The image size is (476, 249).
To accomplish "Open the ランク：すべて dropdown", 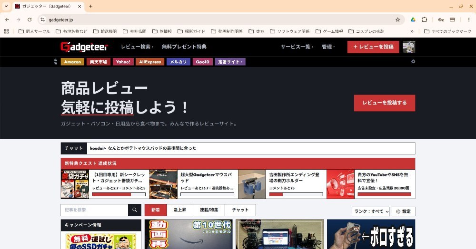I will [371, 211].
